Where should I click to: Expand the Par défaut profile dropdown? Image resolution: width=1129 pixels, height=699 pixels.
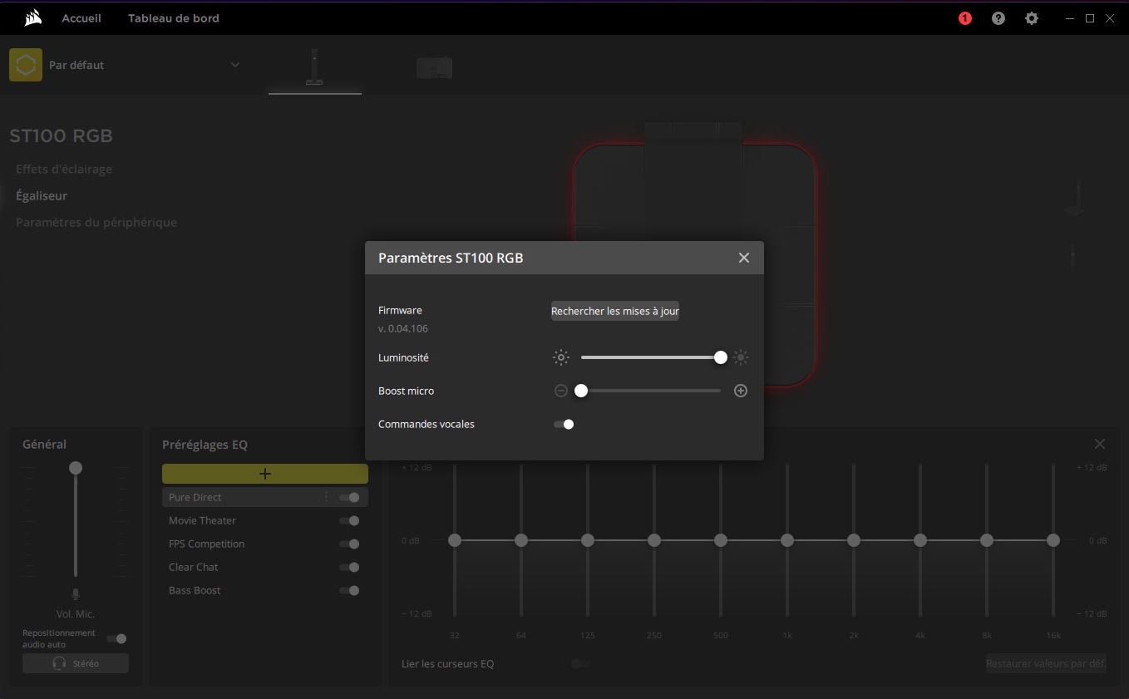coord(235,65)
